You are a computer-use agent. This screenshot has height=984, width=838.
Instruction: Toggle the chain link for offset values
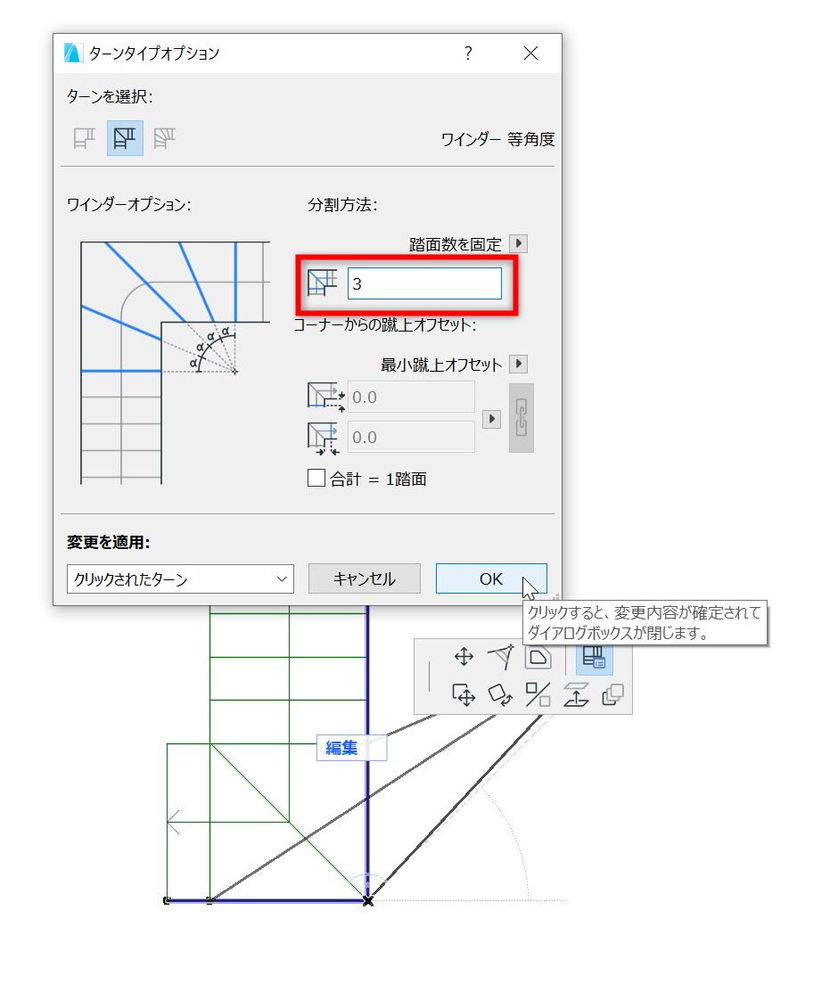[521, 418]
